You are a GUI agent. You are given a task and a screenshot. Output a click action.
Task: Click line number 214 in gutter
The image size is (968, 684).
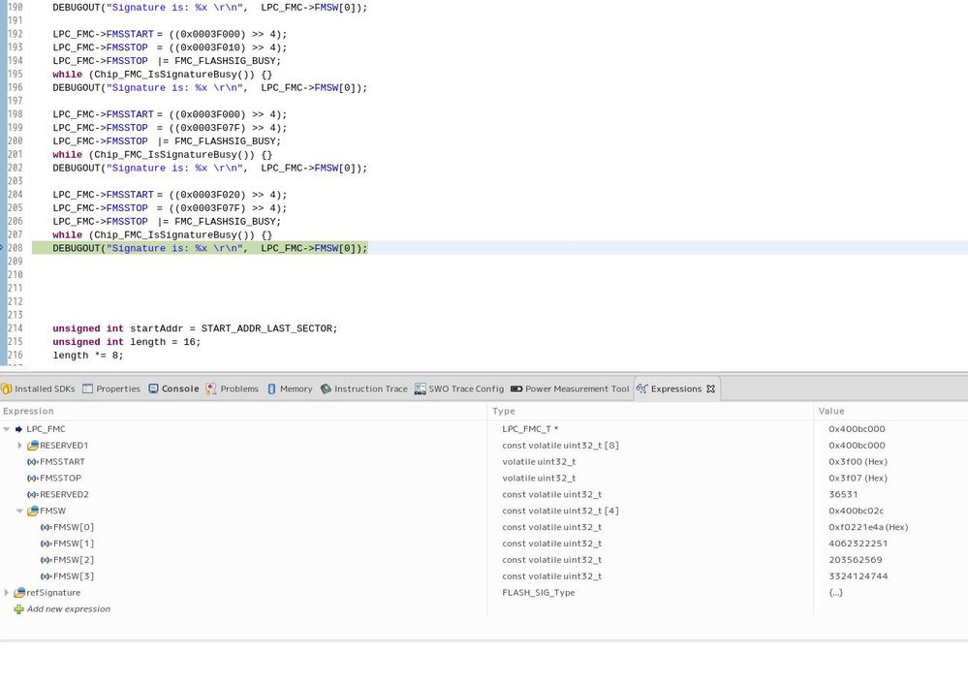pos(15,328)
